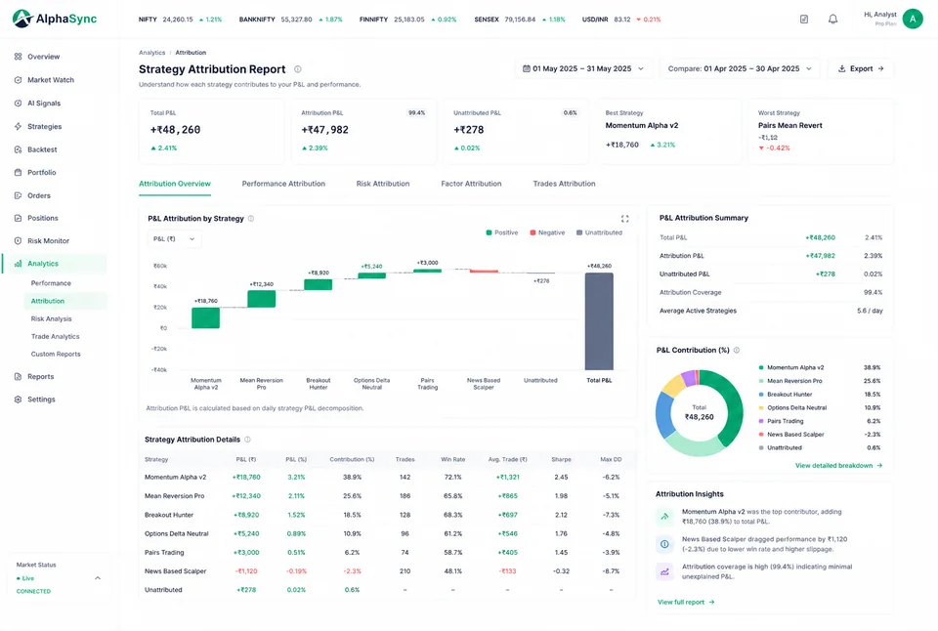The height and width of the screenshot is (631, 938).
Task: Sort table by Win Rate column
Action: 452,459
